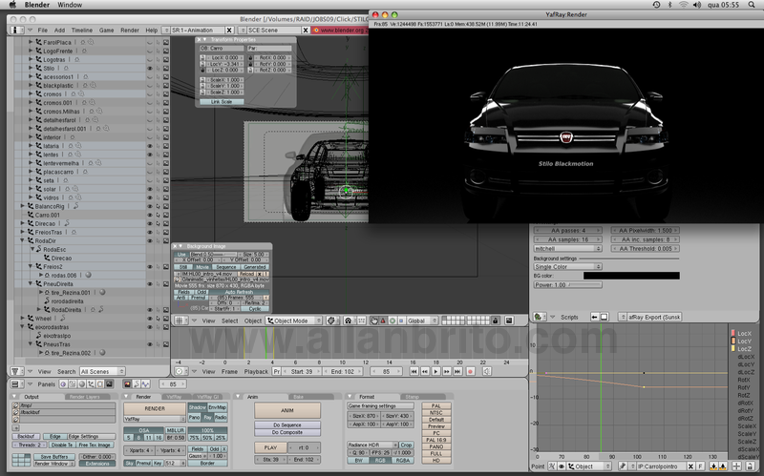Open the draw type shading selector
The height and width of the screenshot is (476, 764).
pyautogui.click(x=332, y=321)
